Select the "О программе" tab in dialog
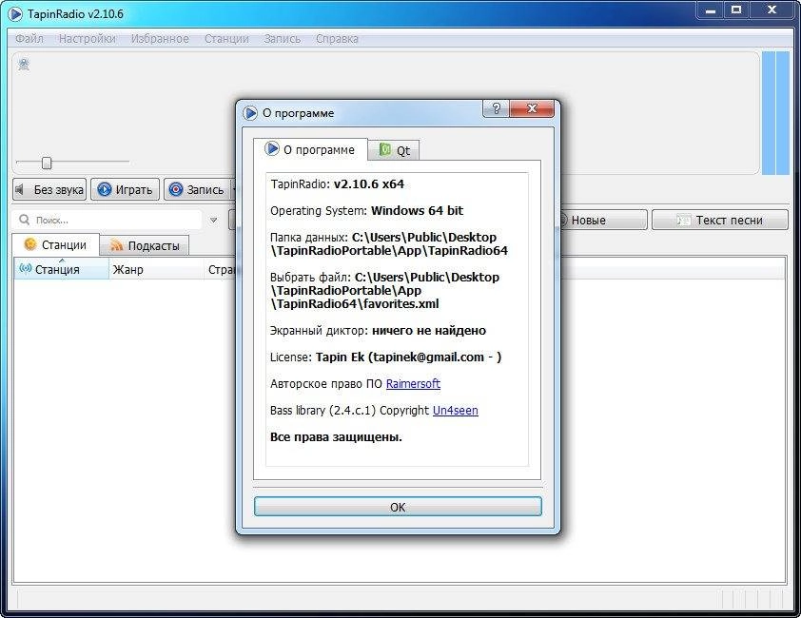The height and width of the screenshot is (618, 801). point(310,149)
